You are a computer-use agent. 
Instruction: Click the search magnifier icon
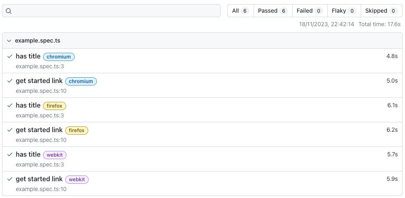tap(9, 11)
